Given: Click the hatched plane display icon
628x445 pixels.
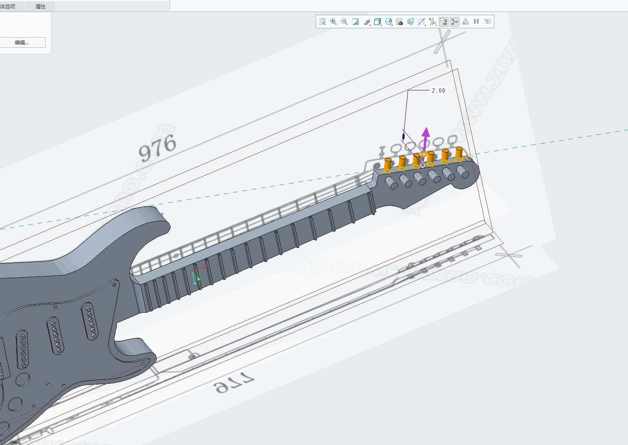Looking at the screenshot, I should click(421, 22).
